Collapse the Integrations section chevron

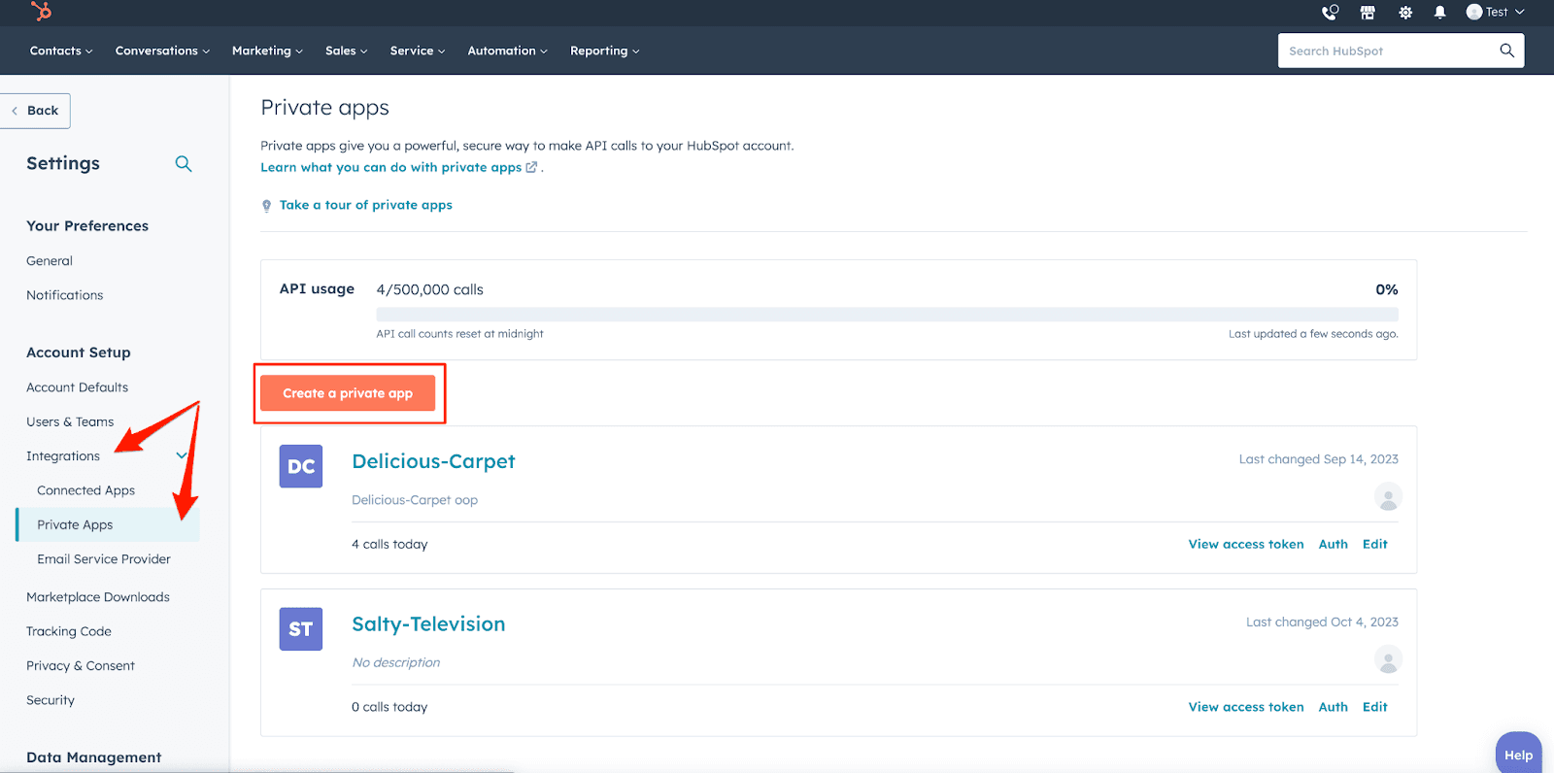182,455
